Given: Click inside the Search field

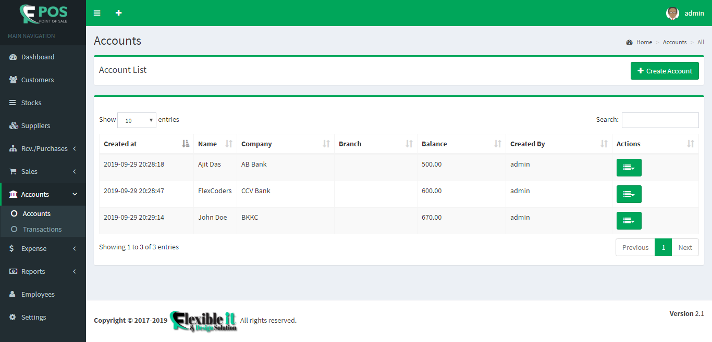Looking at the screenshot, I should pos(660,120).
